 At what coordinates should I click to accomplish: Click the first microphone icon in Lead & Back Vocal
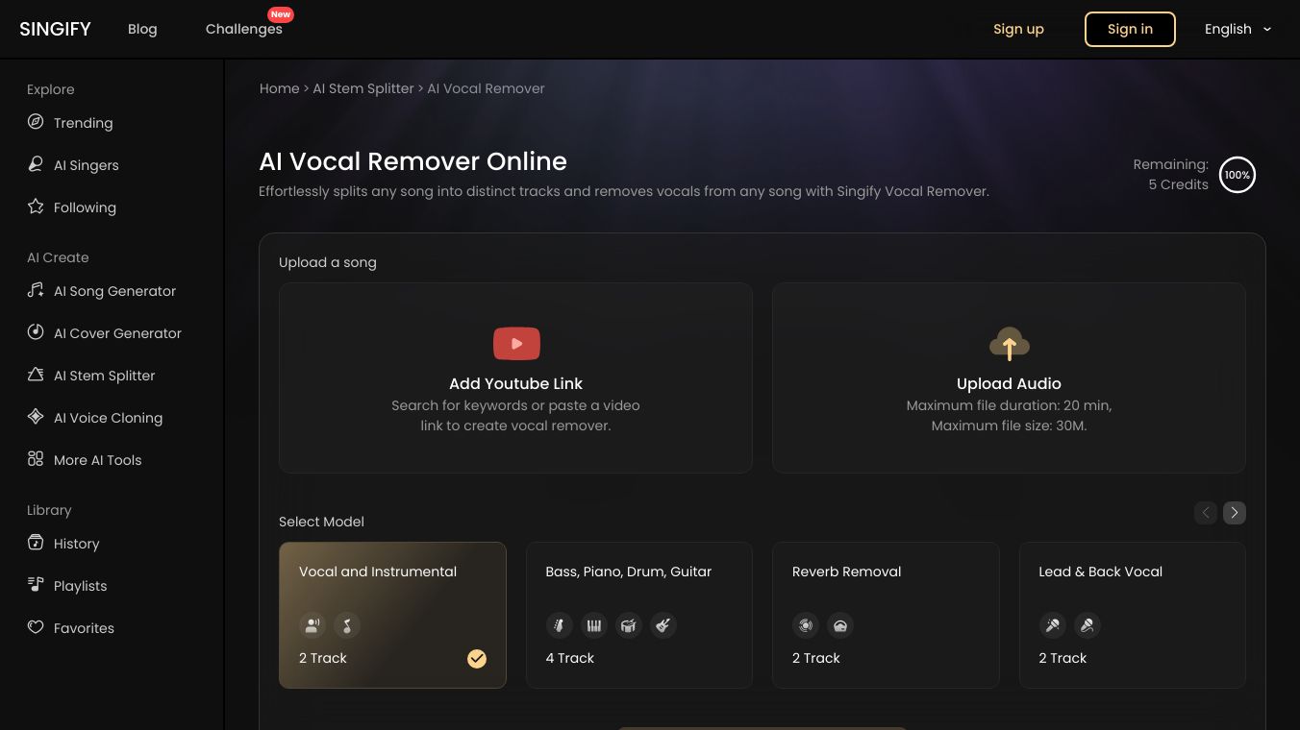pos(1052,626)
